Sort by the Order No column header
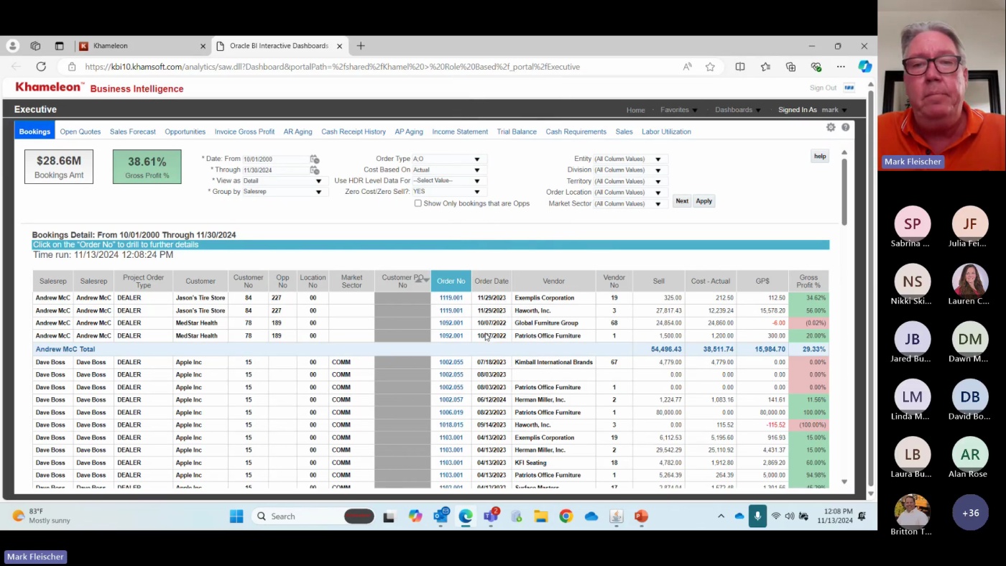Screen dimensions: 1006x566 tap(451, 281)
